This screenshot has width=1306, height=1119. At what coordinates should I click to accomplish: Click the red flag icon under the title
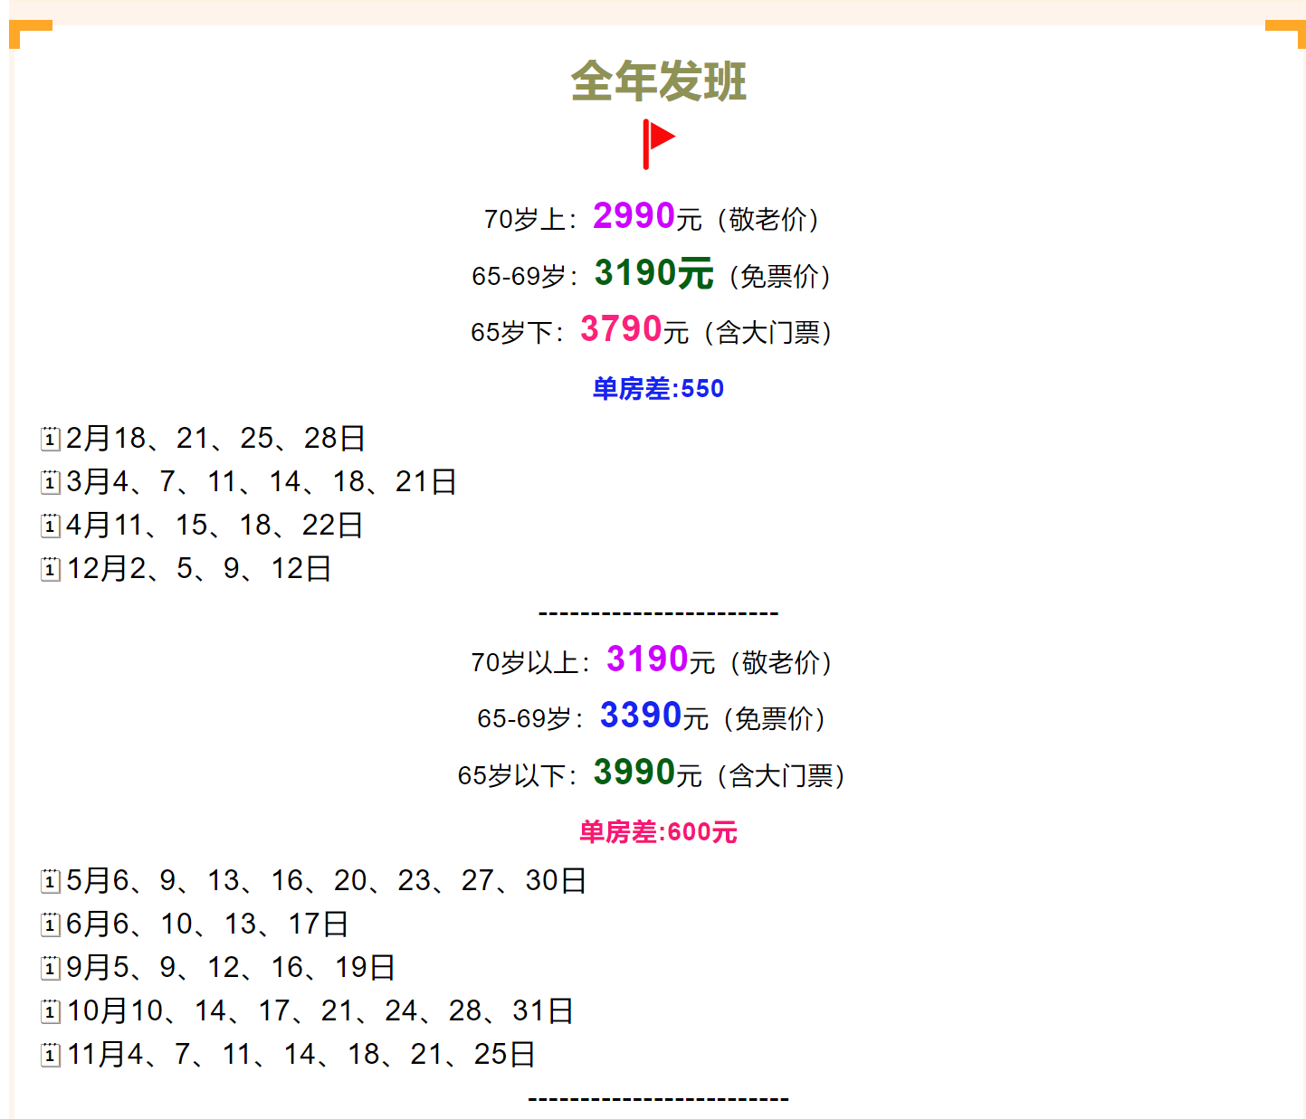tap(658, 143)
